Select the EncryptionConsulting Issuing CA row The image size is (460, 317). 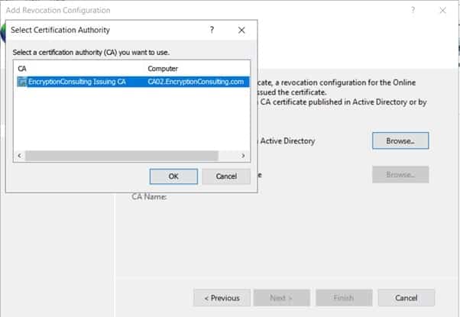point(77,80)
